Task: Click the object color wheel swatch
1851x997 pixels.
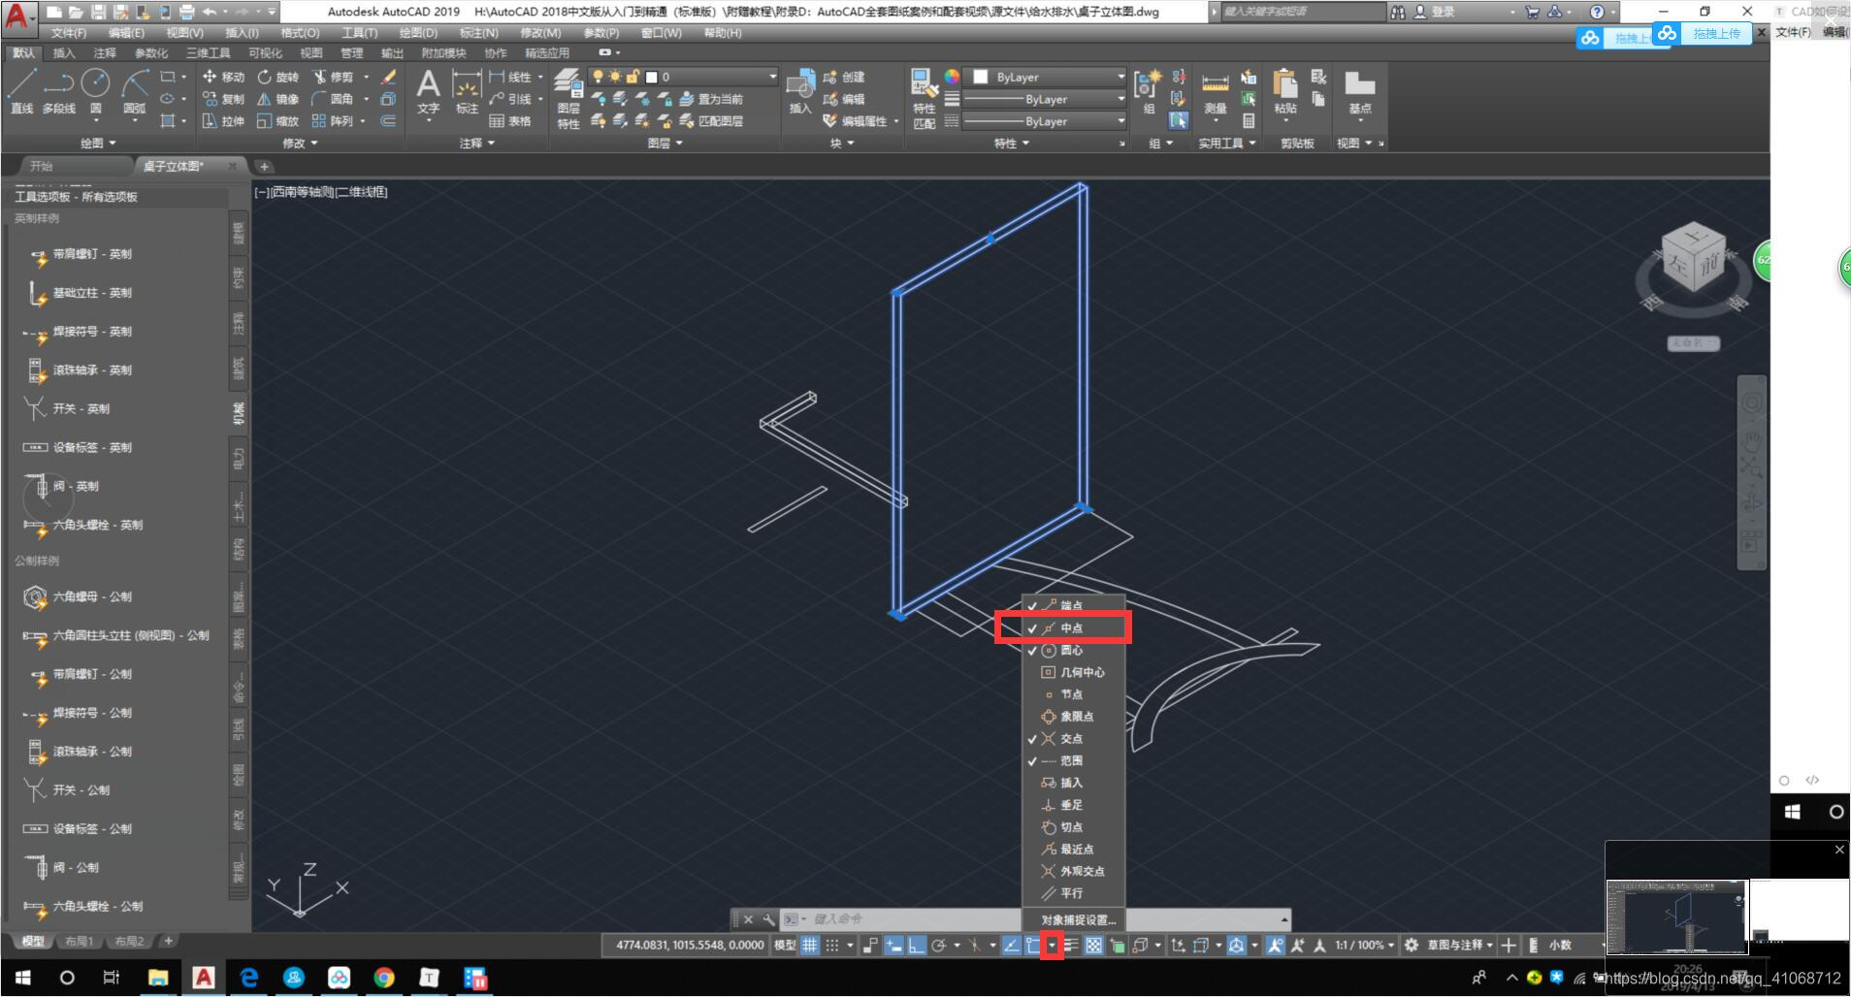Action: pos(952,77)
